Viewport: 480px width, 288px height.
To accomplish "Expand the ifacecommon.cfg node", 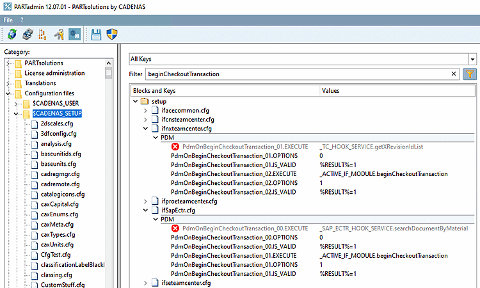I will point(145,111).
